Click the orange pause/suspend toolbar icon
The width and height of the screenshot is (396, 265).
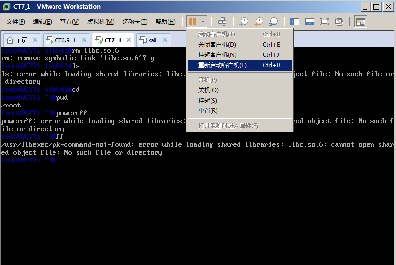click(x=192, y=22)
